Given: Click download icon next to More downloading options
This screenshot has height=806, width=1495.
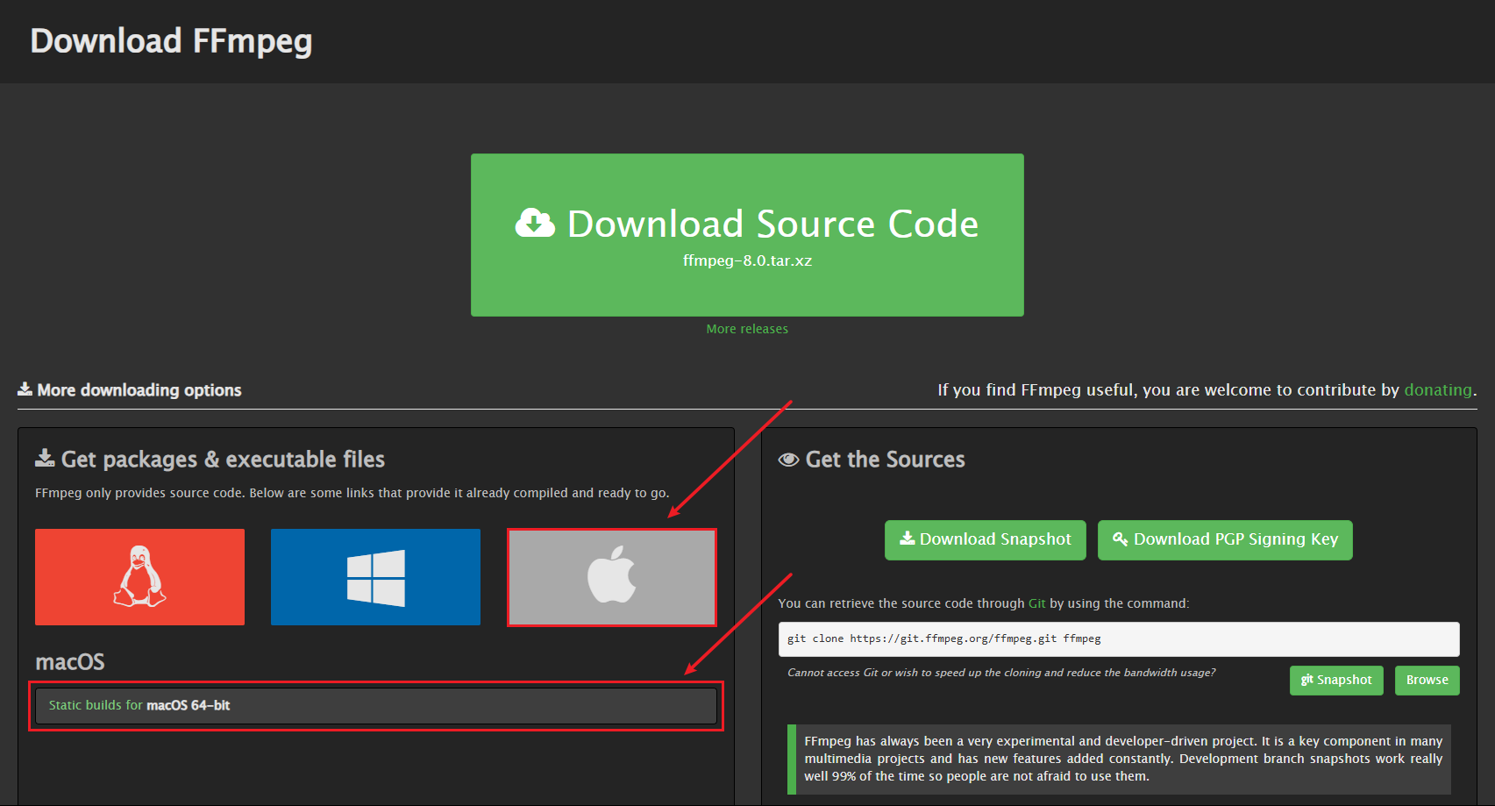Looking at the screenshot, I should pyautogui.click(x=25, y=389).
